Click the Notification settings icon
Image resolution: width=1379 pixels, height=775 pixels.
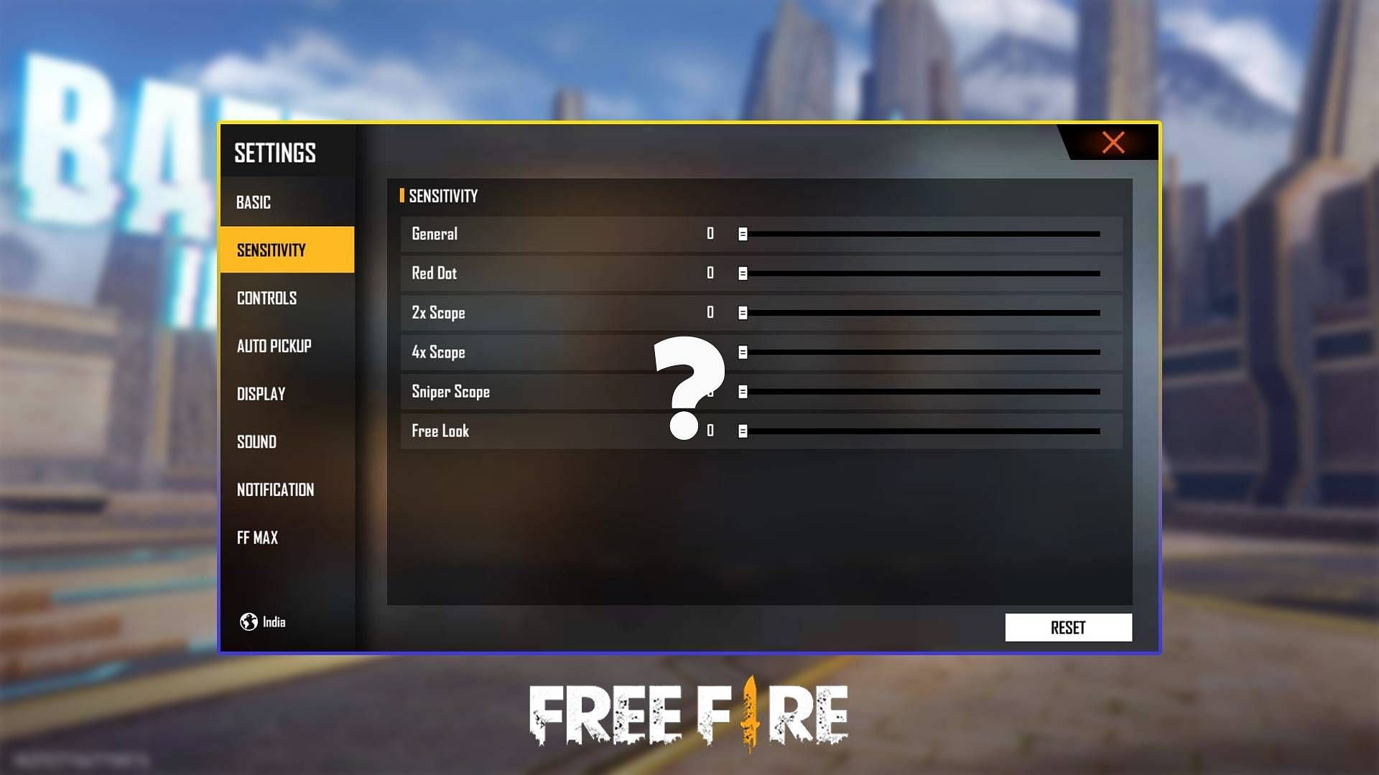[x=274, y=490]
